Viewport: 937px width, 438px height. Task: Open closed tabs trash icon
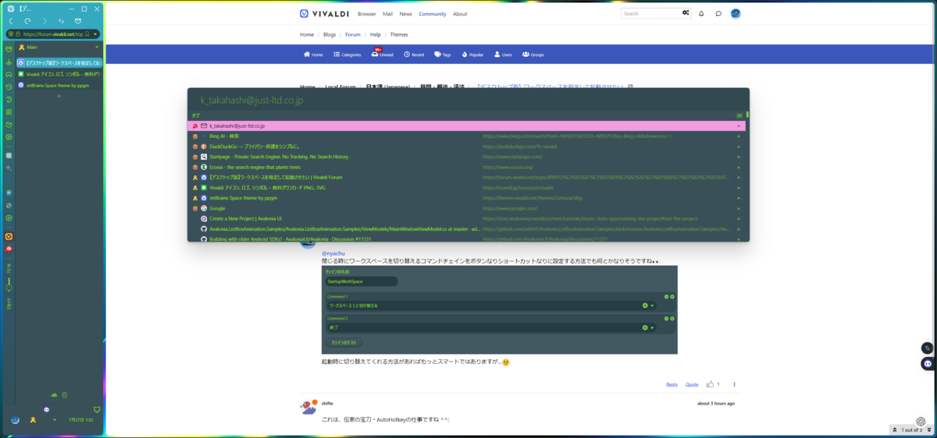point(64,395)
